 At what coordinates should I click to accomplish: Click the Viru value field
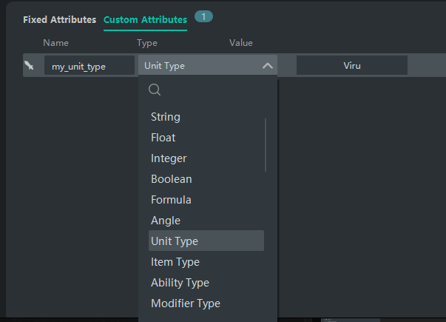pos(351,66)
